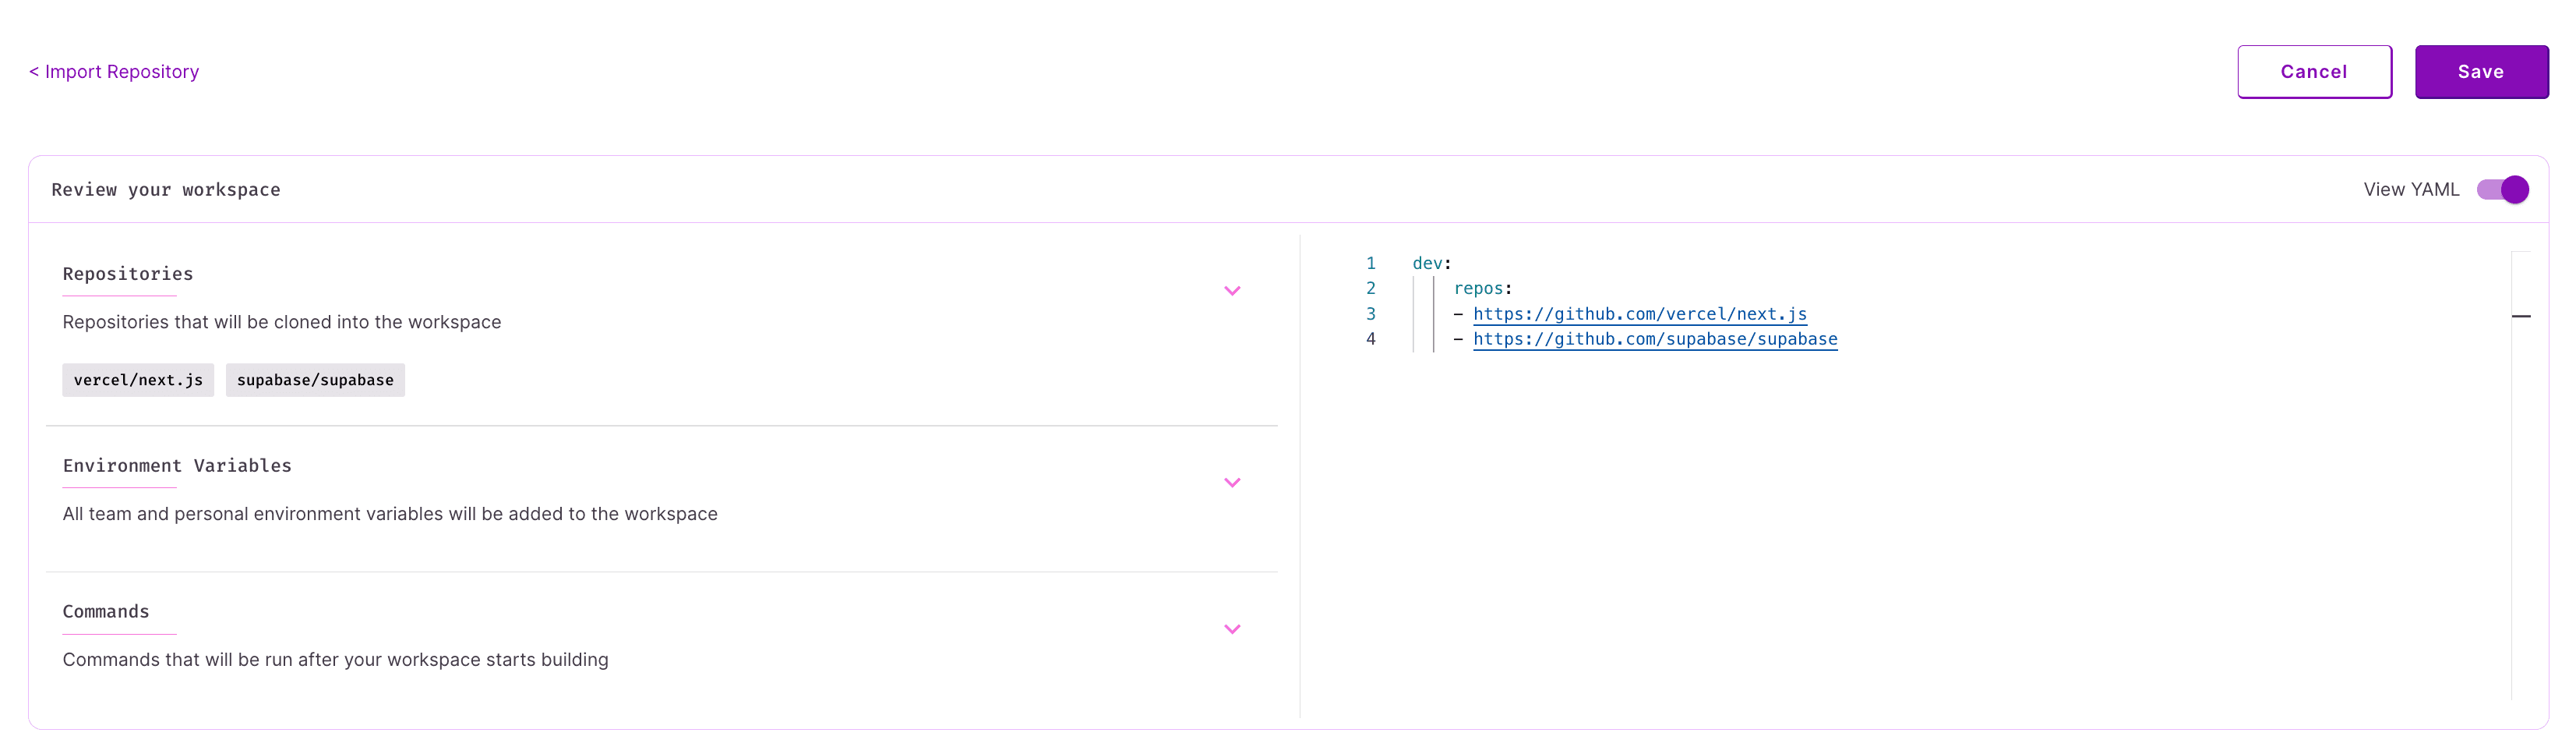
Task: Select the supabase/supabase repository chip
Action: coord(315,380)
